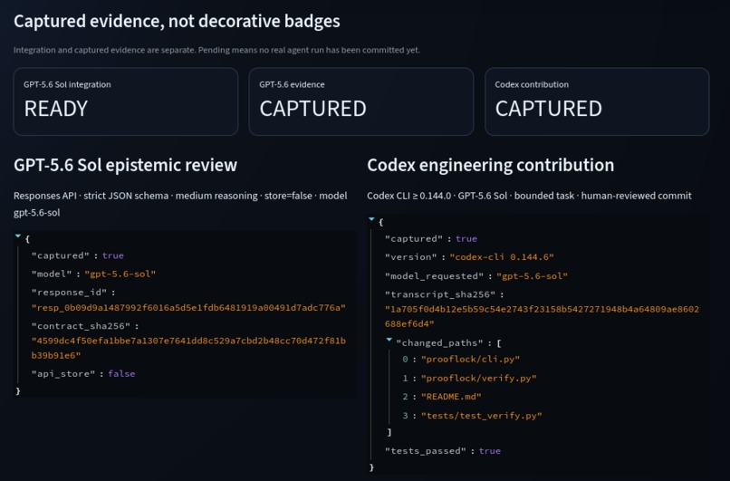Click the path "tests/test_verify.py"
Screen dimensions: 730x481
point(482,416)
